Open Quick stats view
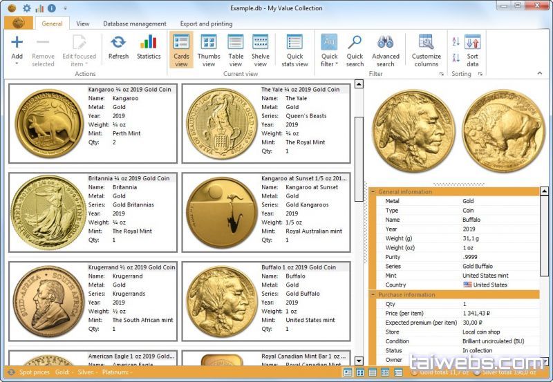This screenshot has width=553, height=382. point(294,50)
